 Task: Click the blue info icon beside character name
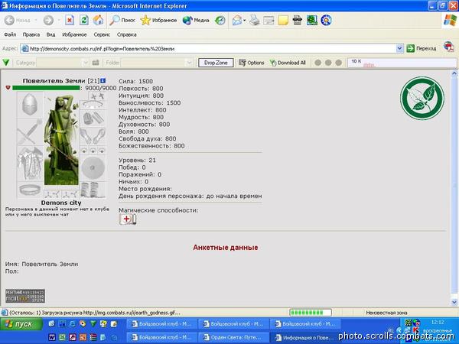[103, 80]
